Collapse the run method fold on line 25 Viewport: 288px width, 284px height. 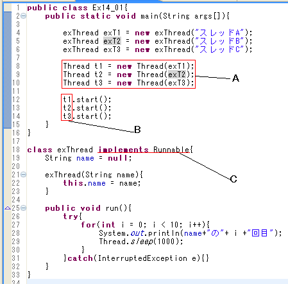click(24, 208)
